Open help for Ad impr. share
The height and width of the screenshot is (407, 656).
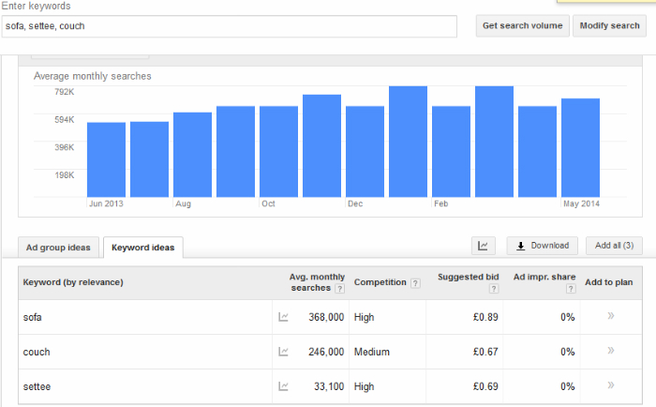click(x=571, y=289)
